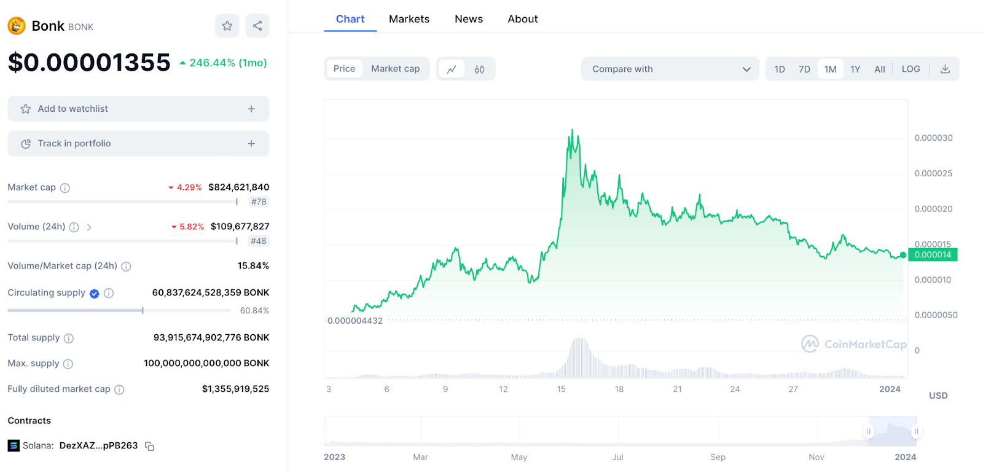This screenshot has width=983, height=473.
Task: Set chart range to 1D
Action: tap(780, 69)
